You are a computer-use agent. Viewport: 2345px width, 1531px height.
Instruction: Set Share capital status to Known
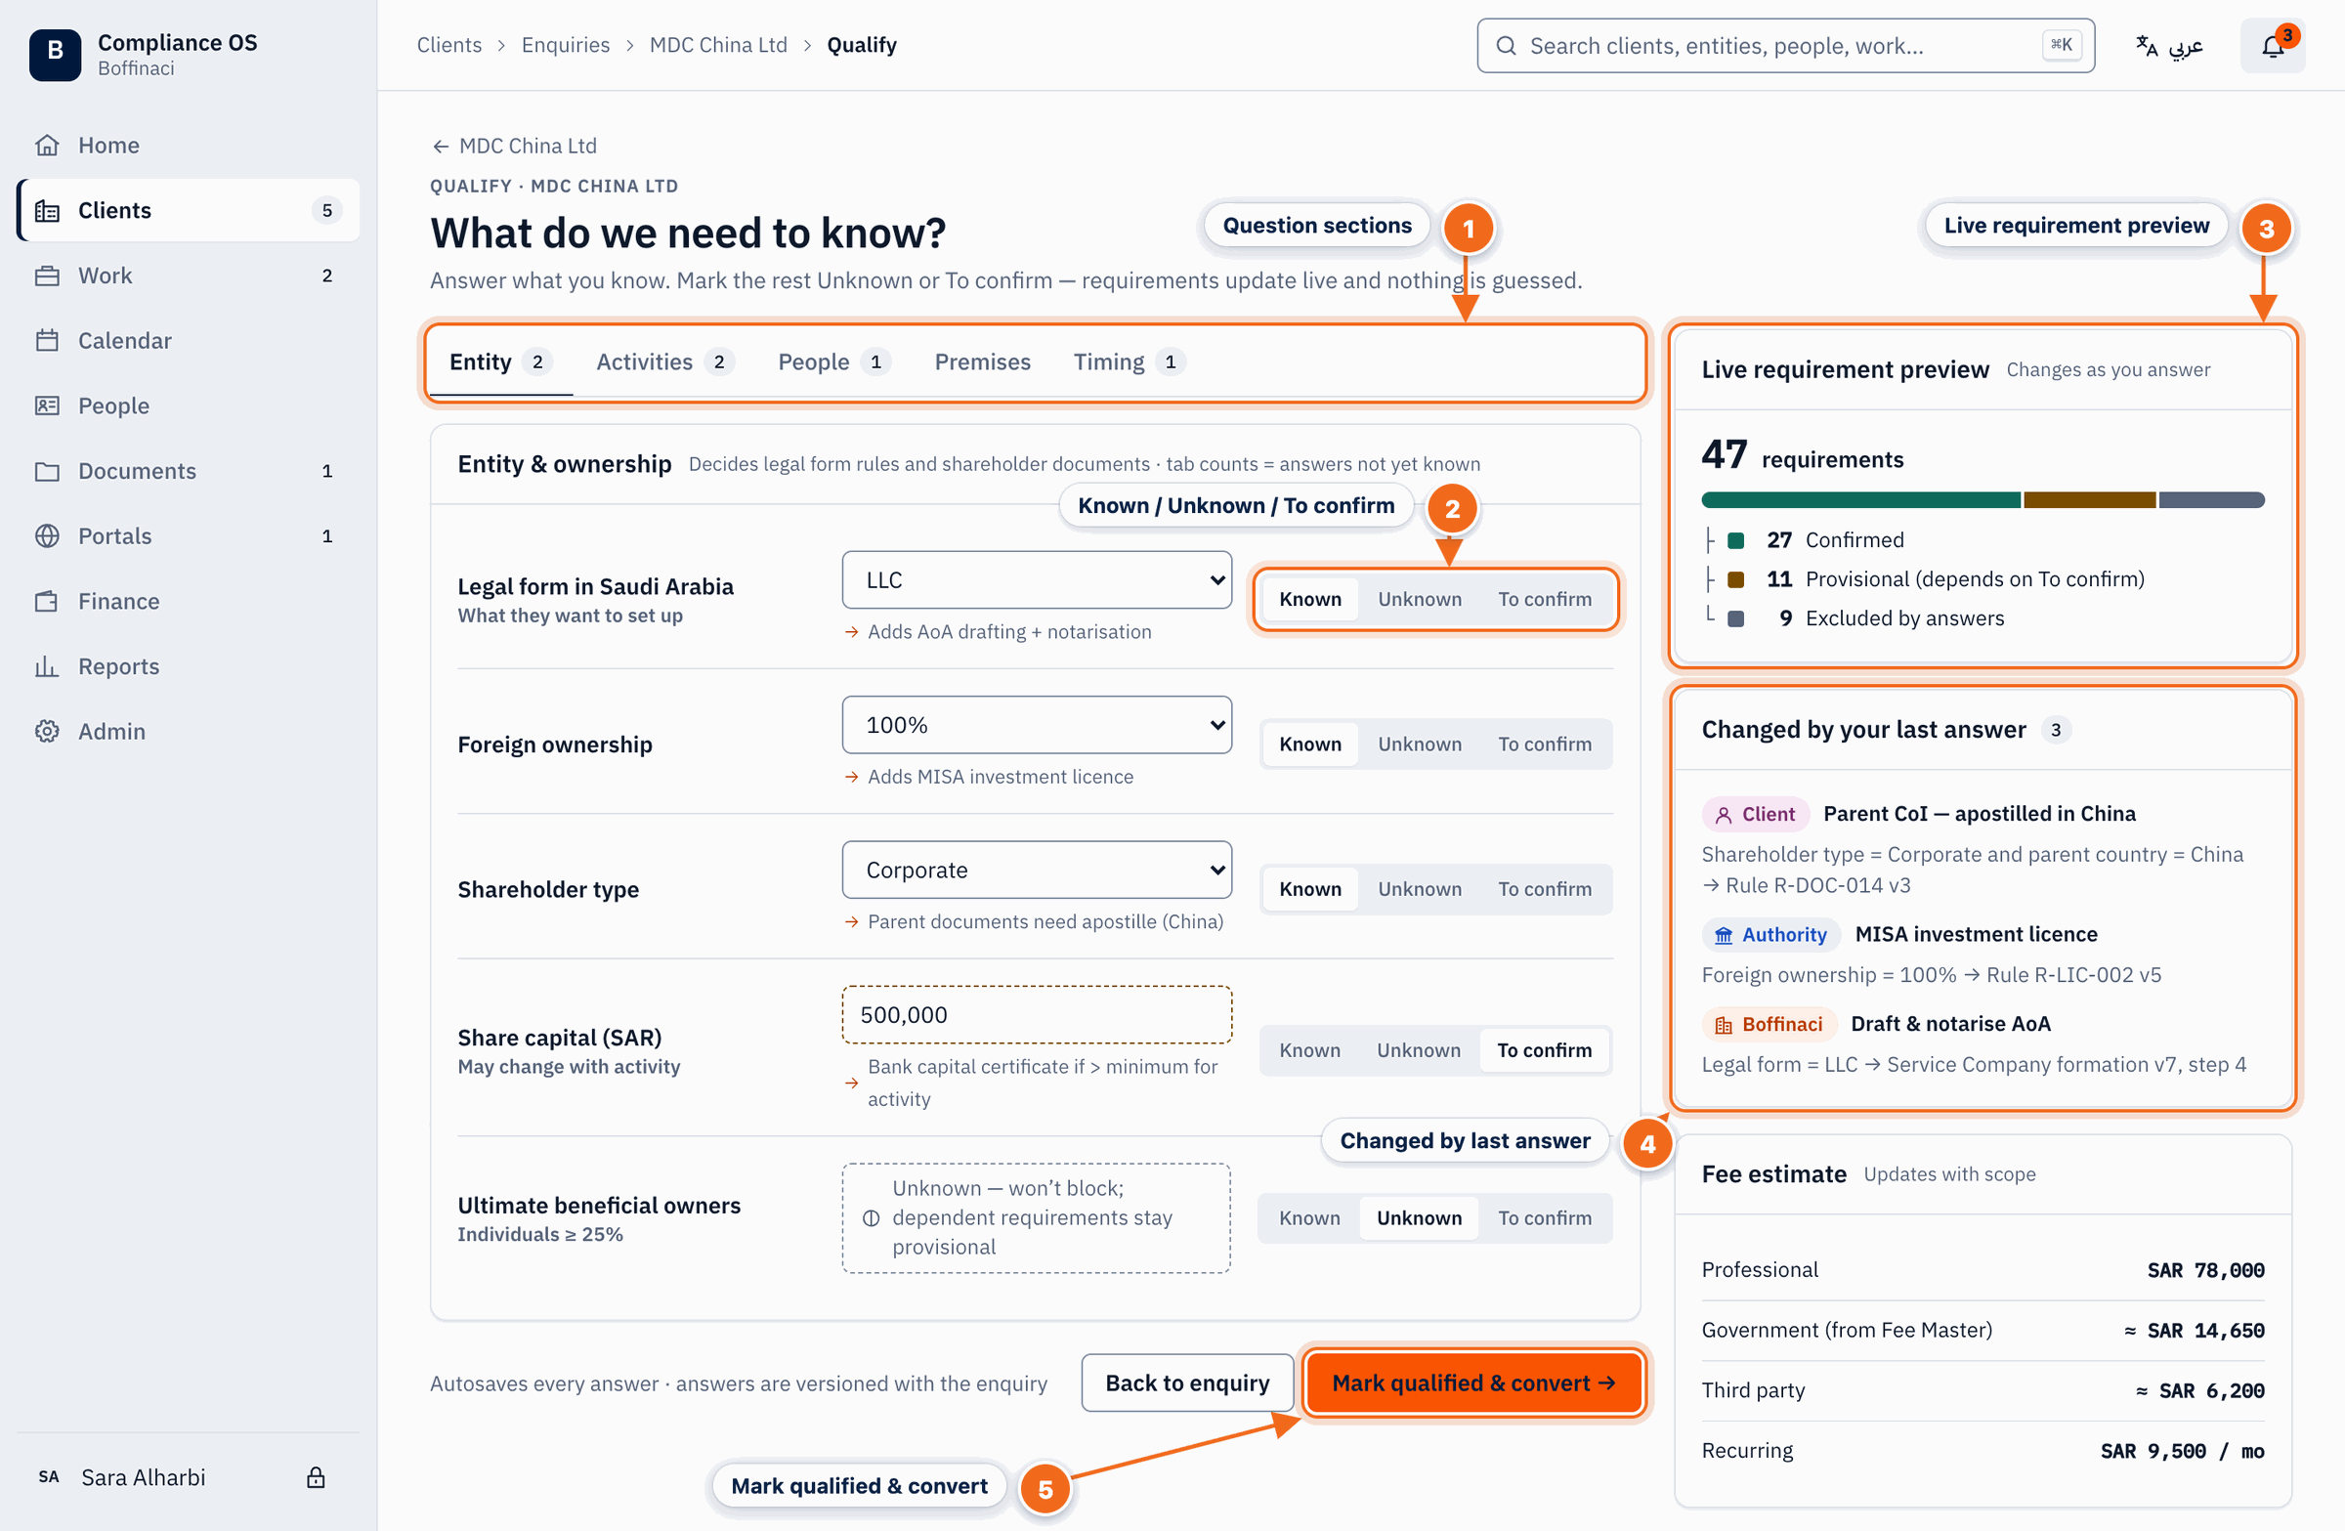[x=1309, y=1049]
